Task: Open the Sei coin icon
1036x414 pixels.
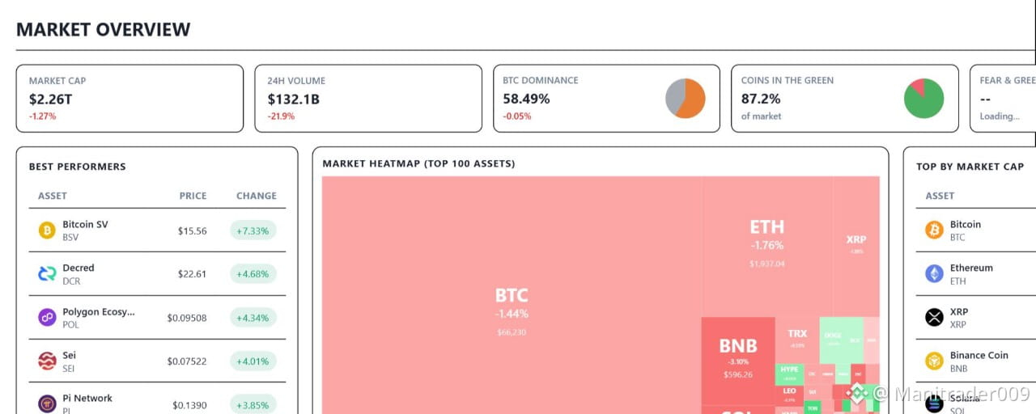Action: [47, 361]
